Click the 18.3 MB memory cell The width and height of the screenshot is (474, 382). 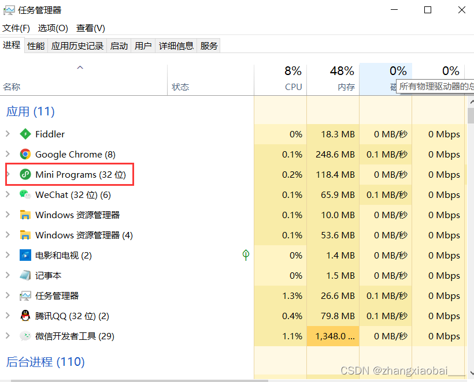333,134
